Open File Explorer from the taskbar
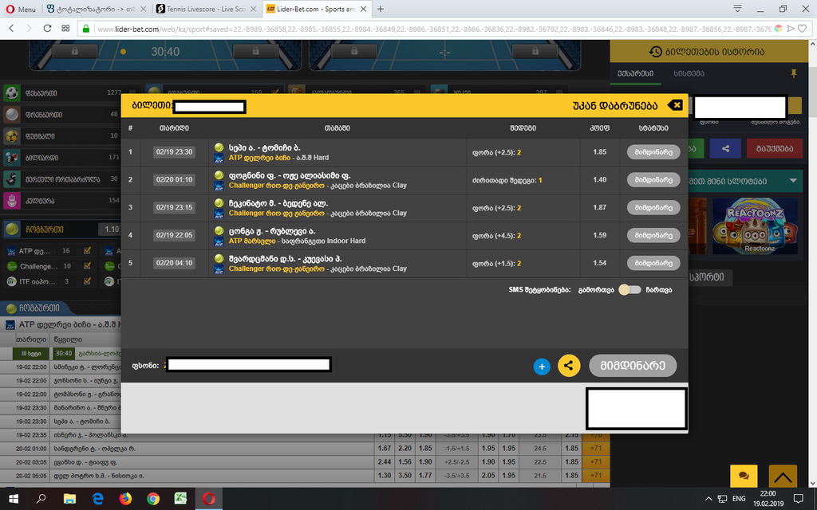 (69, 499)
